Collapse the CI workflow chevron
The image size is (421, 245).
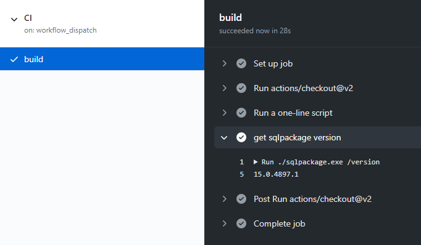coord(14,19)
